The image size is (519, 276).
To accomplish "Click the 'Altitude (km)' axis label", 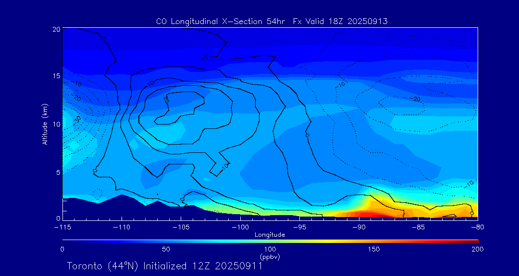I will click(45, 124).
